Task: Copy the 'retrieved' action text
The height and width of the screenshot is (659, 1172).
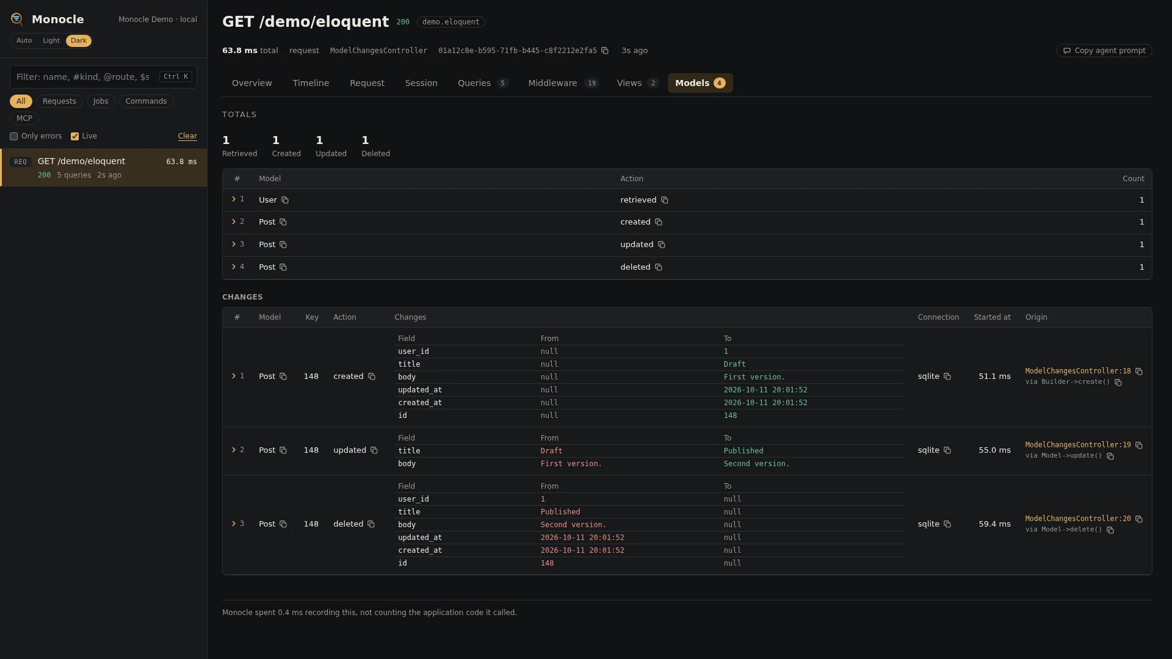Action: pyautogui.click(x=665, y=200)
